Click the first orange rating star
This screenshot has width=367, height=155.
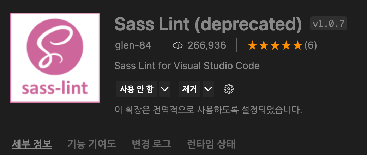click(253, 45)
